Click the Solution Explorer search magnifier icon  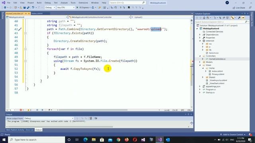246,22
